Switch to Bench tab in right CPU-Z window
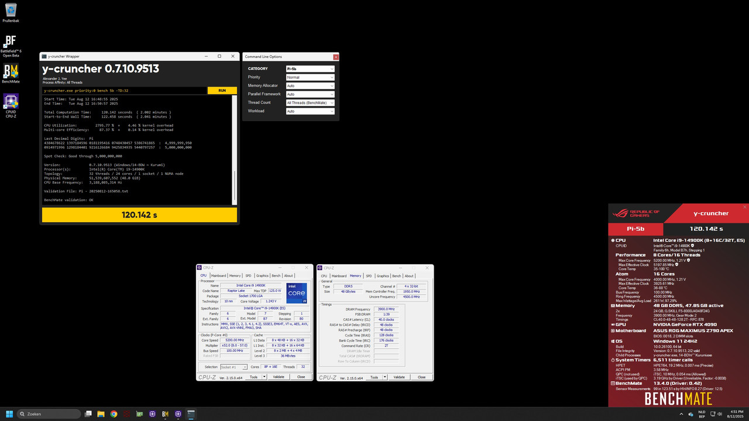Screen dimensions: 749x421 (396, 276)
